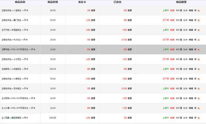Toggle the 上架中 status of 八宝板
The image size is (206, 124).
(166, 10)
